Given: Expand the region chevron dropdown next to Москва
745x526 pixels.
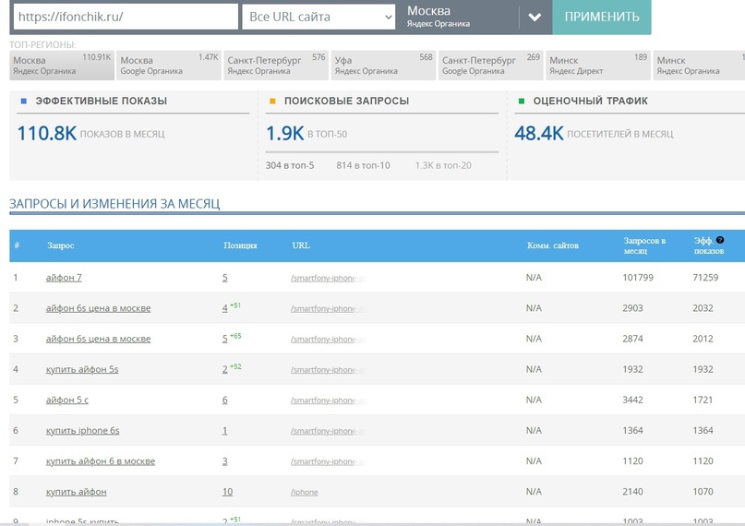Looking at the screenshot, I should 535,18.
